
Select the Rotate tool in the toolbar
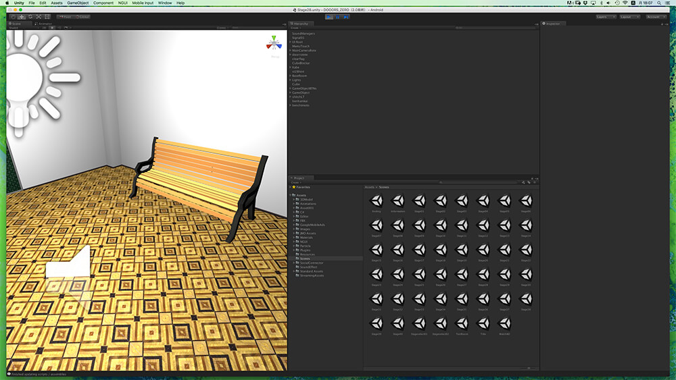point(29,16)
